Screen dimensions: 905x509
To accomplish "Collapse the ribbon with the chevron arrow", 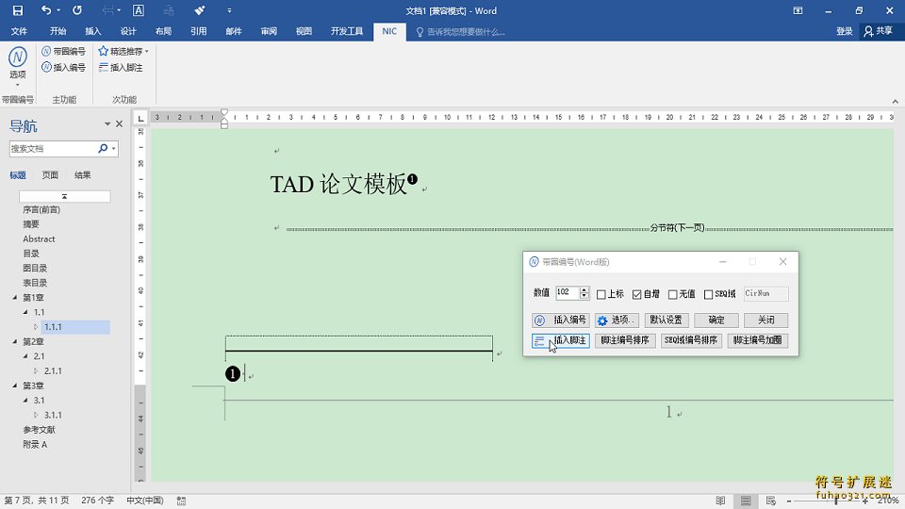I will (x=895, y=101).
